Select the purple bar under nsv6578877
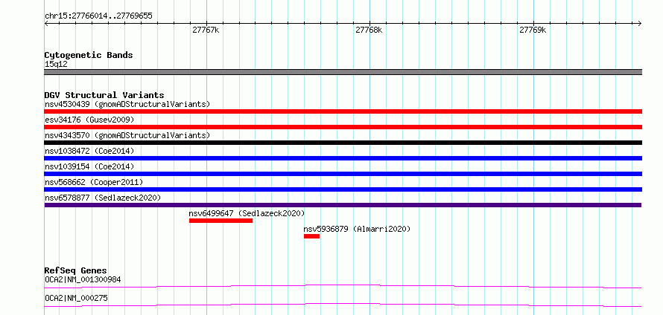Viewport: 663px width, 315px height. click(x=343, y=205)
